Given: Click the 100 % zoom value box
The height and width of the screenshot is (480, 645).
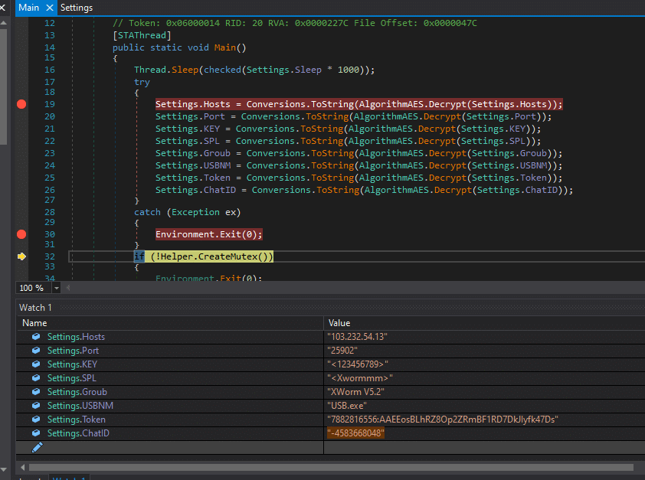Looking at the screenshot, I should [34, 288].
